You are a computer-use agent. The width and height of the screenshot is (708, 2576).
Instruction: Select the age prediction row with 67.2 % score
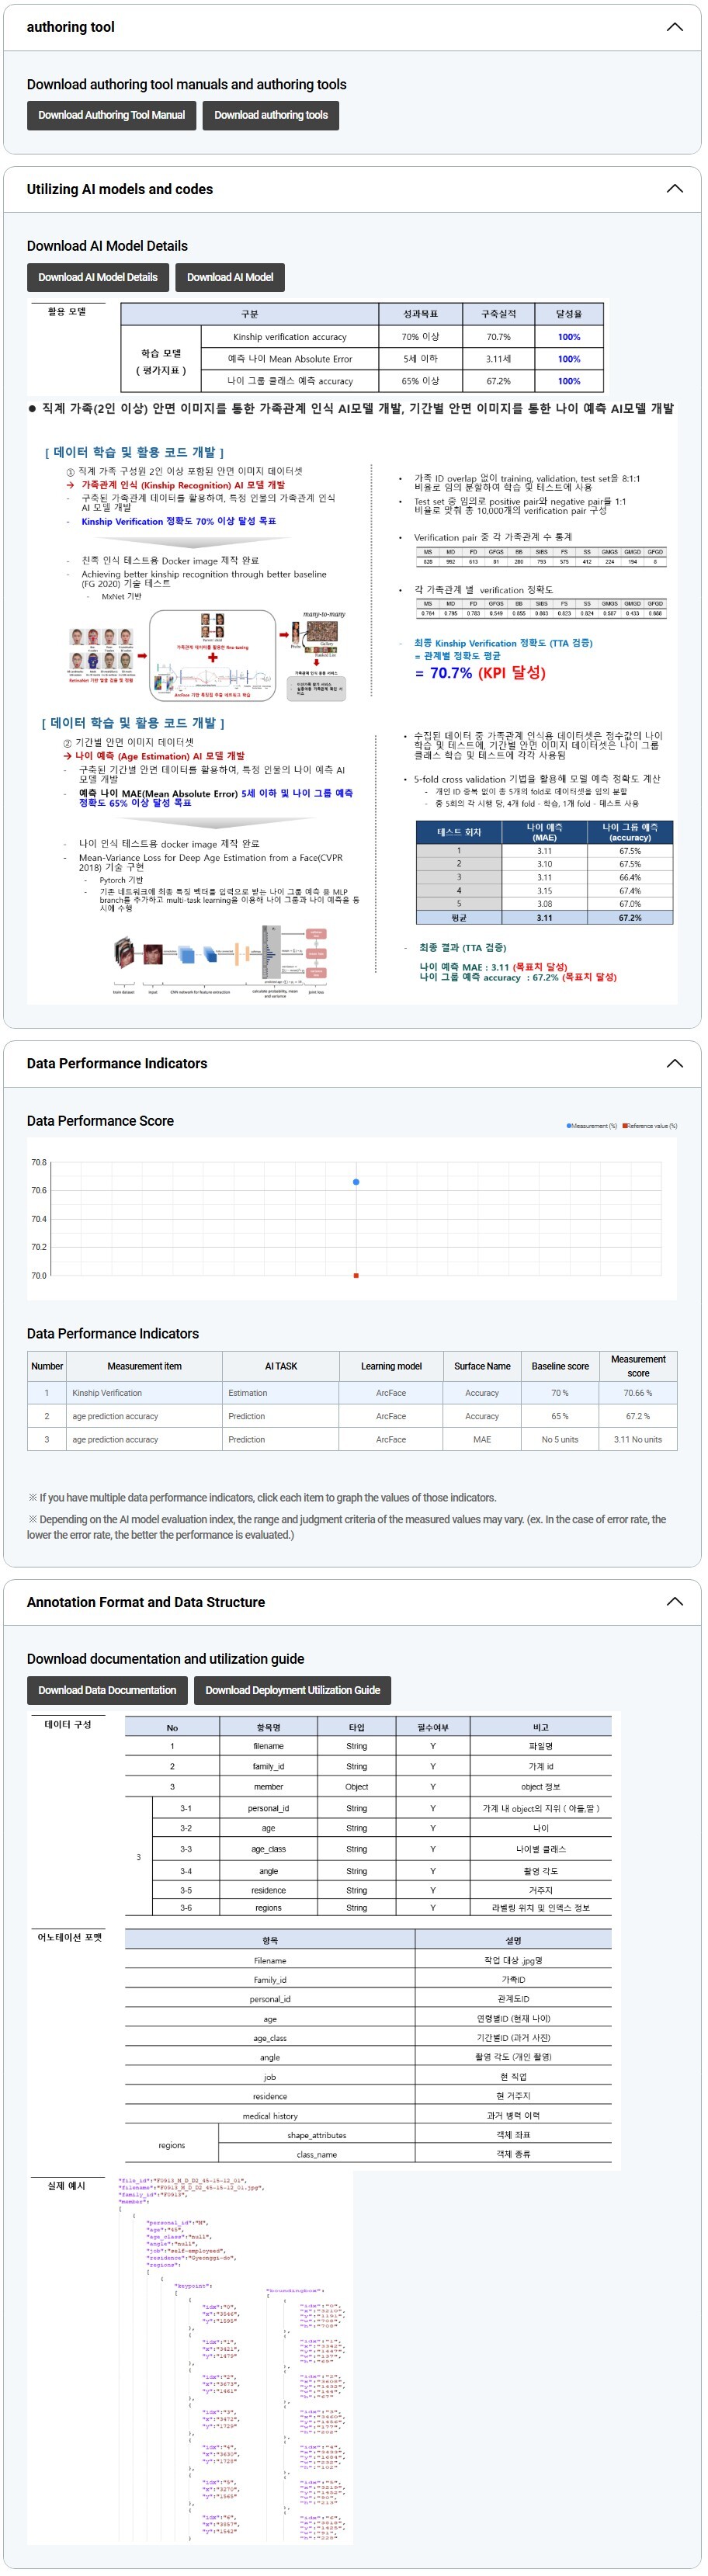pyautogui.click(x=352, y=1416)
